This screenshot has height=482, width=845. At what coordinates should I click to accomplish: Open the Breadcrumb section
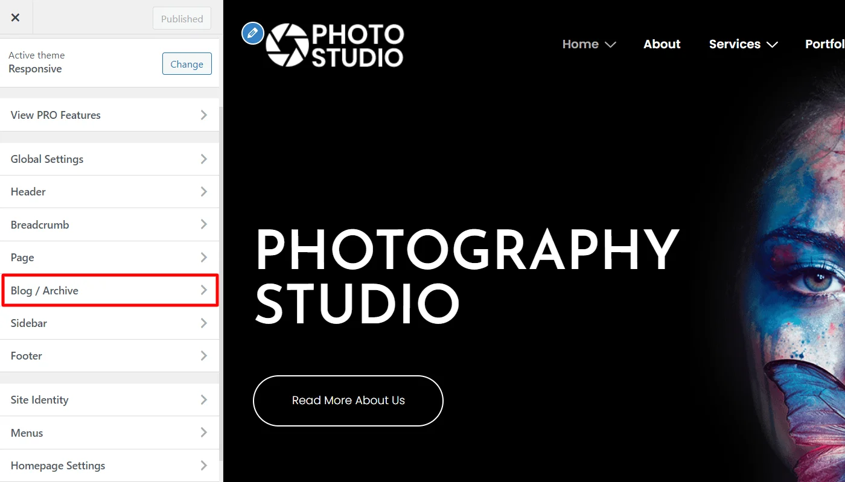pos(109,224)
